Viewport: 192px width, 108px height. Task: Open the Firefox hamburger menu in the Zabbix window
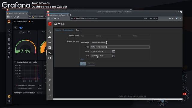181,19
